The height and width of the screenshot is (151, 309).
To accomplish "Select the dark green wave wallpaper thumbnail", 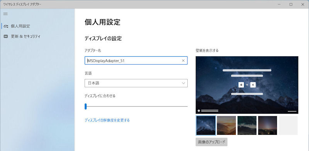I will (247, 125).
